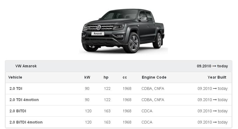
Task: Select the kW column header
Action: click(87, 77)
